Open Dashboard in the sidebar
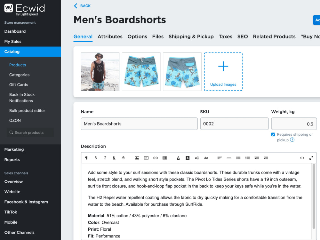This screenshot has width=320, height=240. pyautogui.click(x=15, y=31)
